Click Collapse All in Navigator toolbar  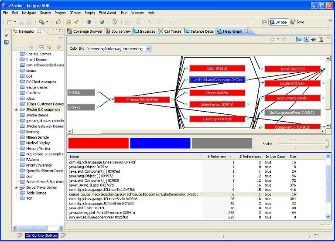pos(42,47)
